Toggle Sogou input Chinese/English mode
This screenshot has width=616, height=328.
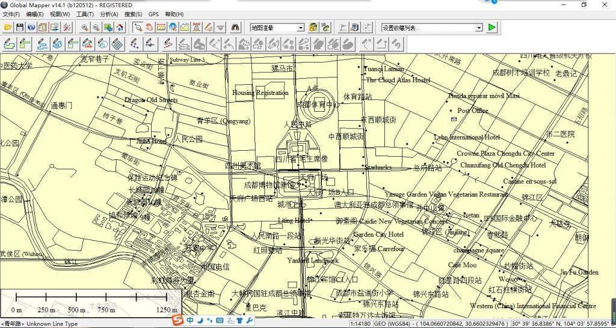pyautogui.click(x=190, y=321)
